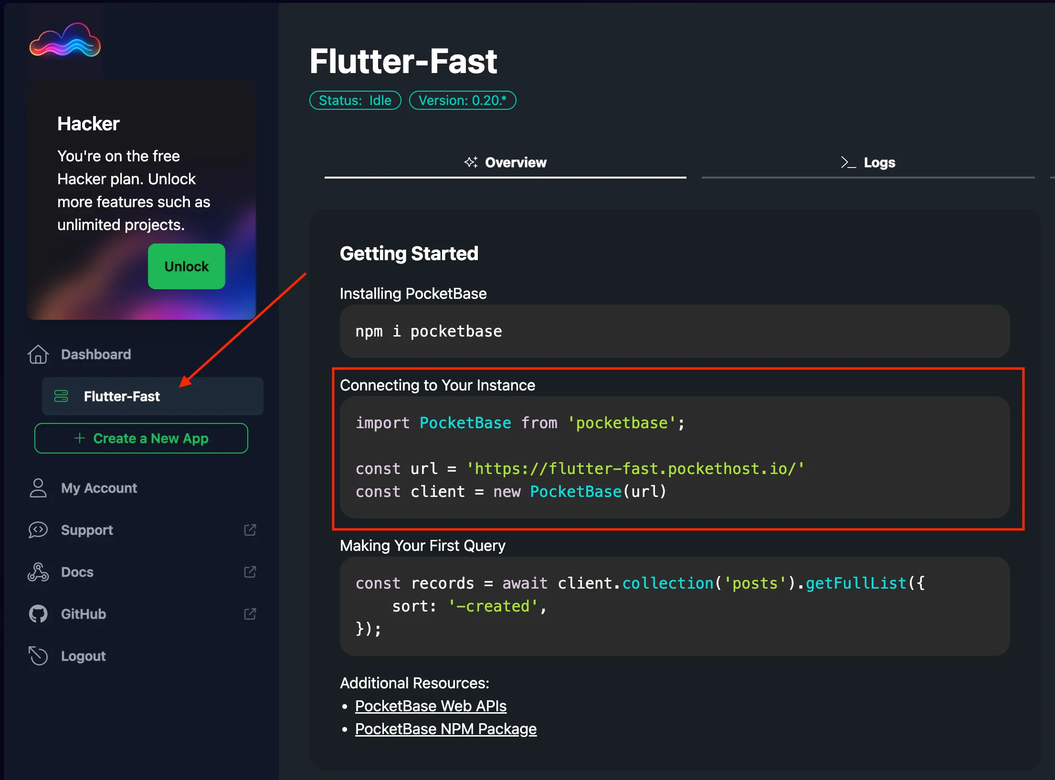
Task: Open Docs from the sidebar
Action: tap(77, 572)
